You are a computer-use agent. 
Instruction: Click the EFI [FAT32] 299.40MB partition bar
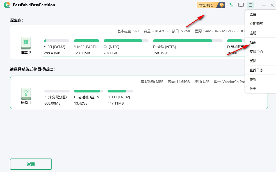[x=56, y=41]
